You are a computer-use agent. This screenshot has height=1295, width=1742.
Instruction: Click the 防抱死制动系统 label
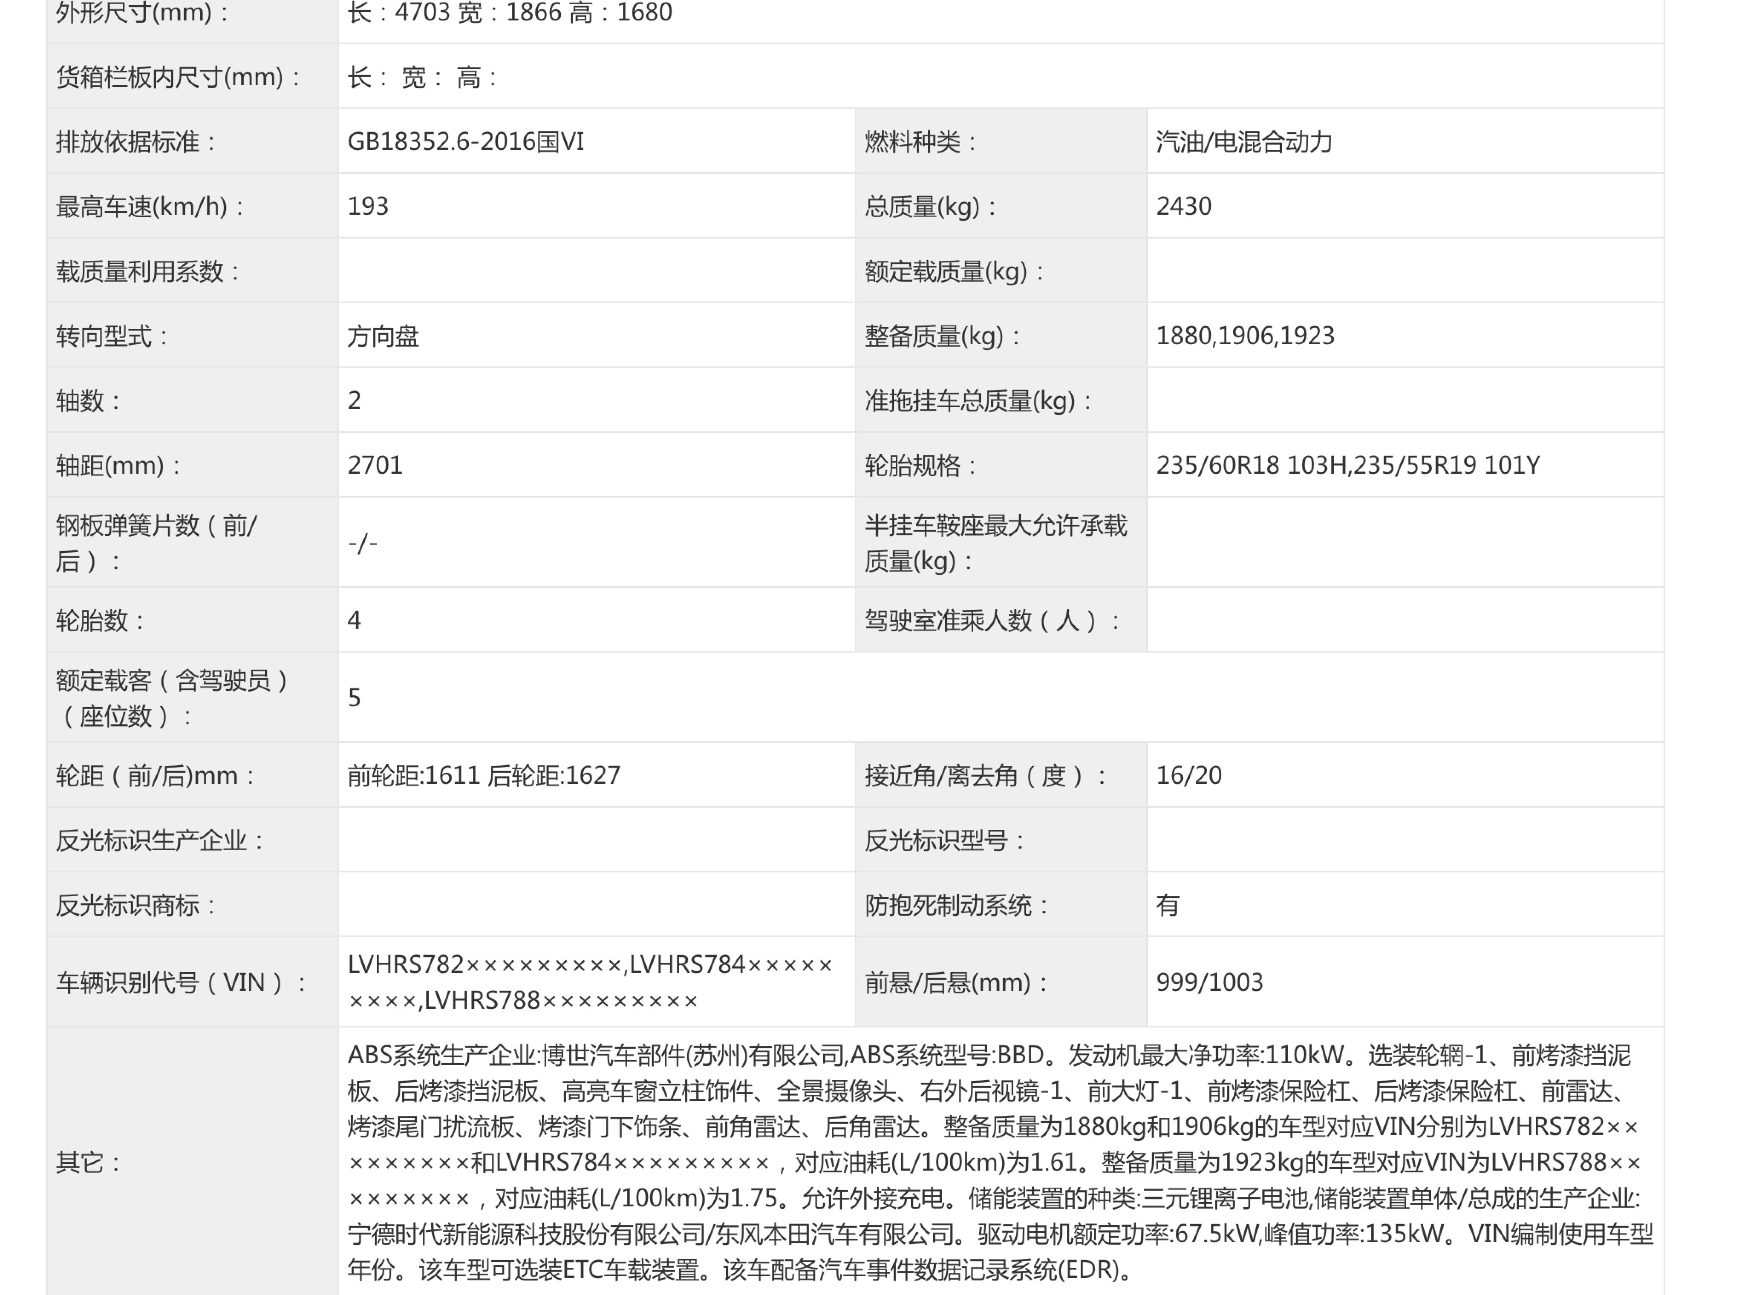coord(957,905)
